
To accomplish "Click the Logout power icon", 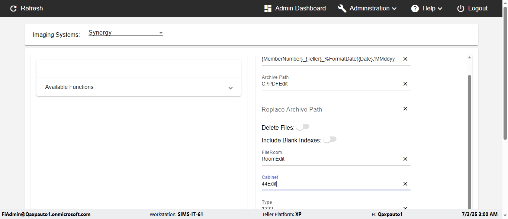I will (x=461, y=9).
